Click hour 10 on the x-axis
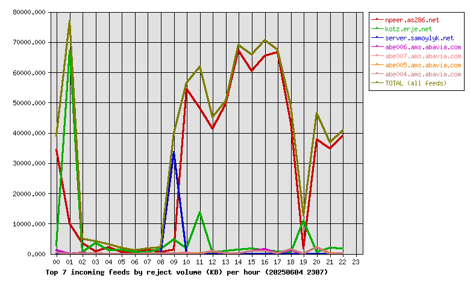Screen dimensions: 470x289 click(186, 262)
